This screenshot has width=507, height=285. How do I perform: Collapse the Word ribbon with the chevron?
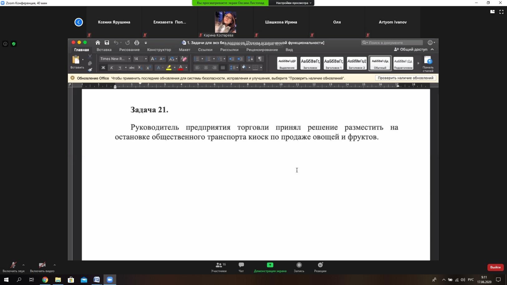(x=432, y=50)
